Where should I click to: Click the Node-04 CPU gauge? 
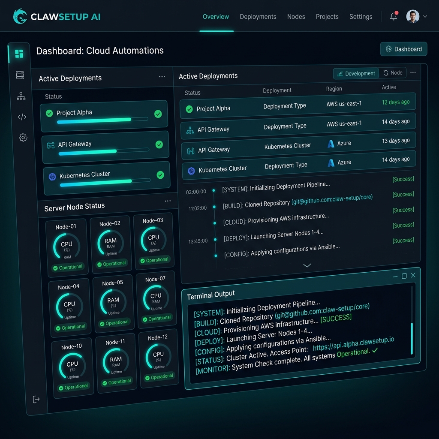(69, 307)
